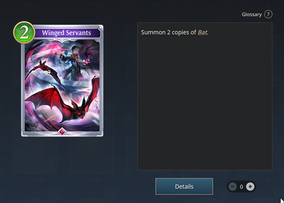Decrease card count with the minus icon
This screenshot has height=203, width=284.
pyautogui.click(x=233, y=187)
